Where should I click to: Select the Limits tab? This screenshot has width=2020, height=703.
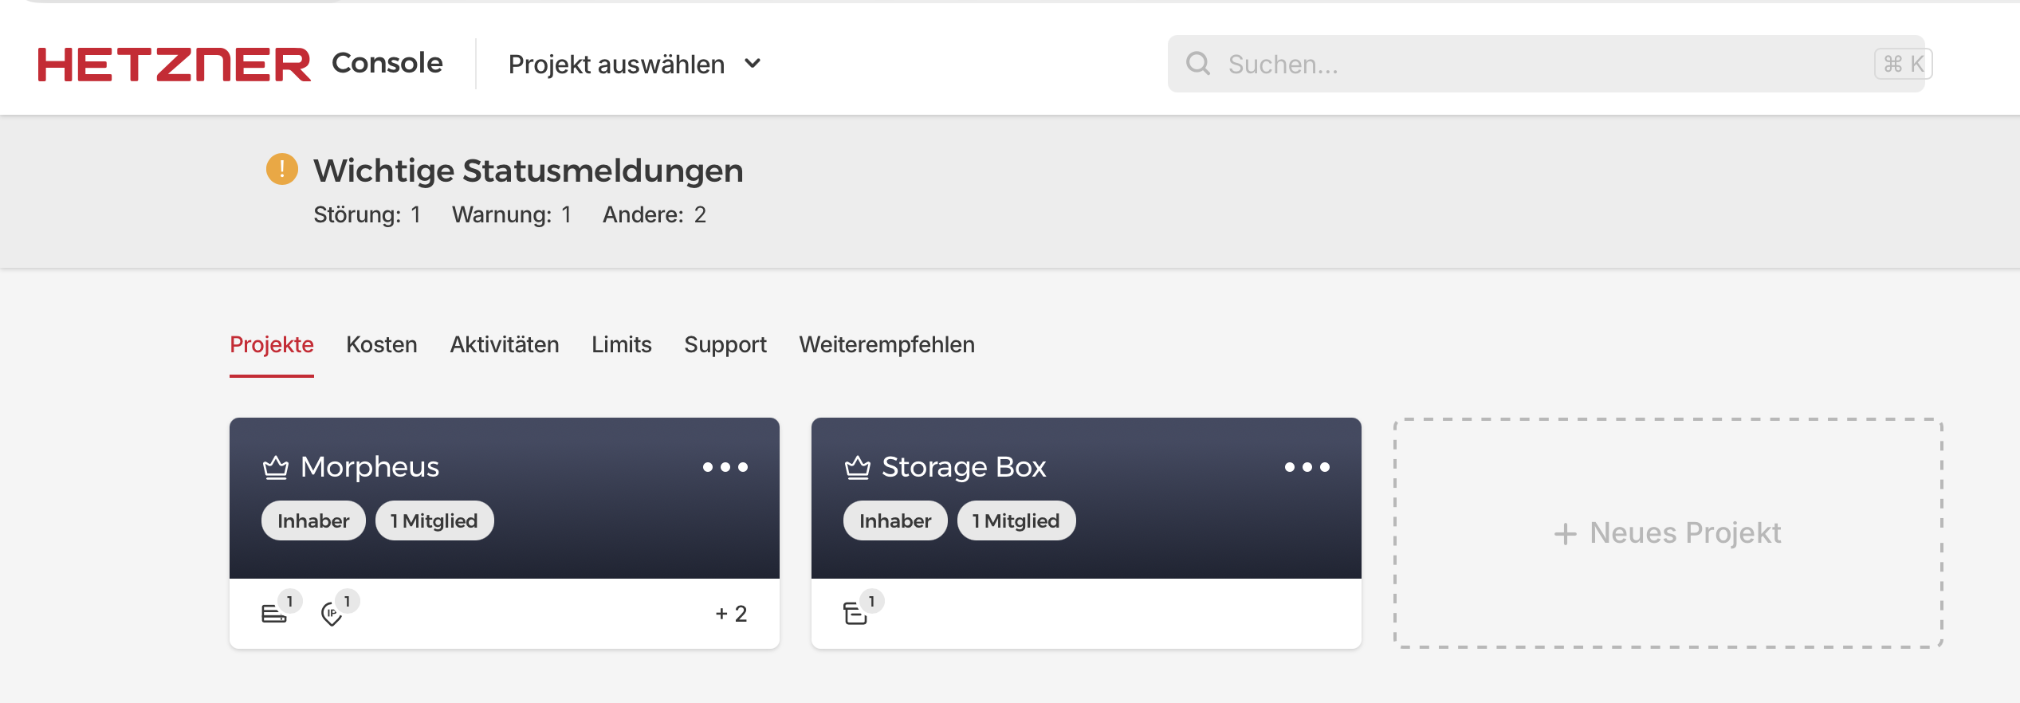(621, 344)
